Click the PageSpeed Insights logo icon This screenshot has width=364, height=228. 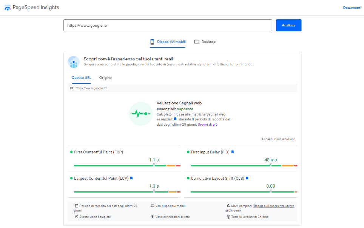tap(8, 8)
